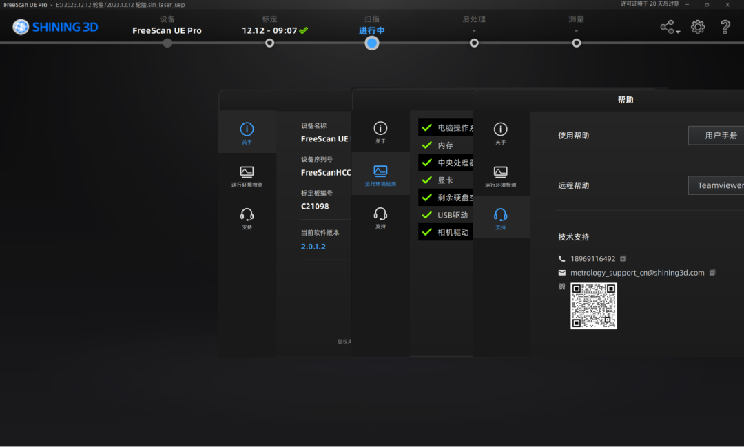Click the SHINING 3D logo
The height and width of the screenshot is (447, 744).
pyautogui.click(x=55, y=27)
